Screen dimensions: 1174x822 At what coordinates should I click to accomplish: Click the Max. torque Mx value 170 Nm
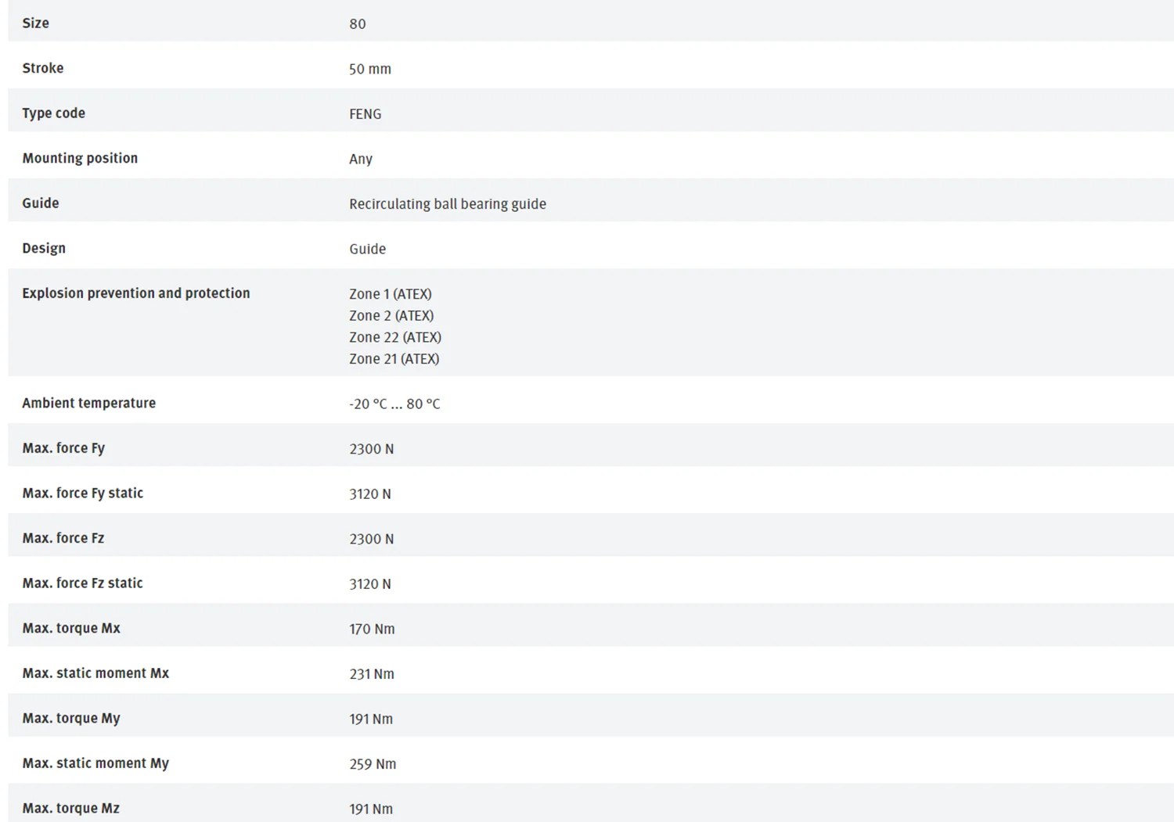point(372,630)
